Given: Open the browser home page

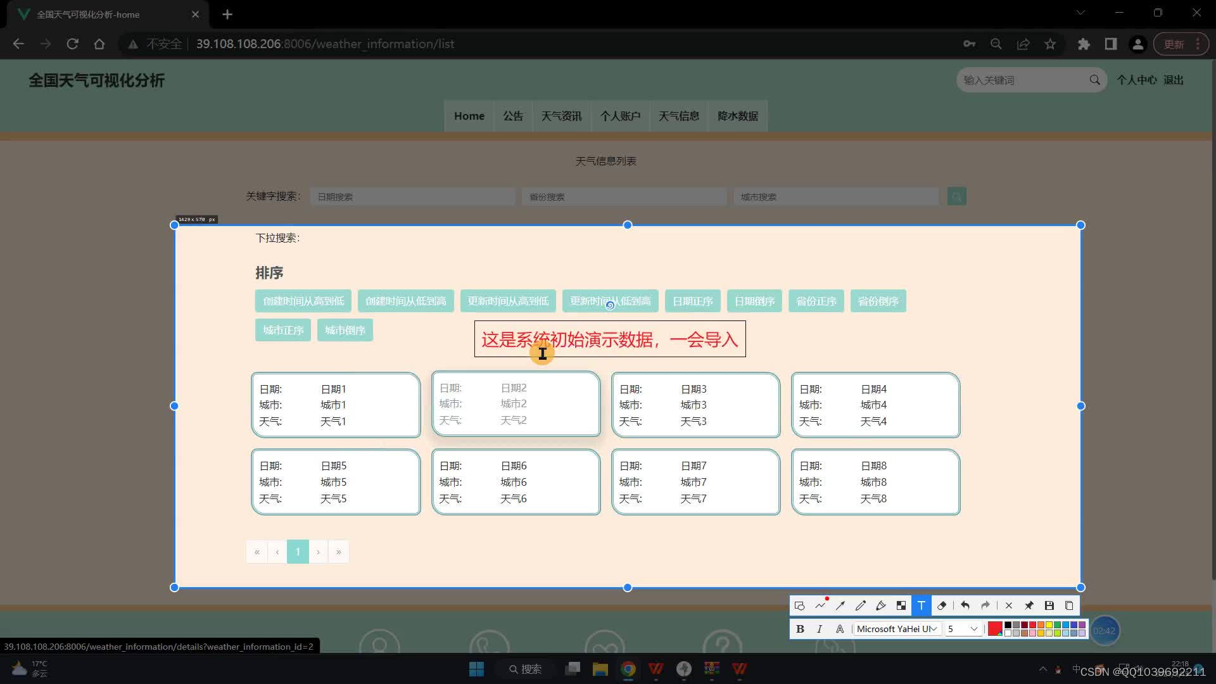Looking at the screenshot, I should click(x=99, y=44).
